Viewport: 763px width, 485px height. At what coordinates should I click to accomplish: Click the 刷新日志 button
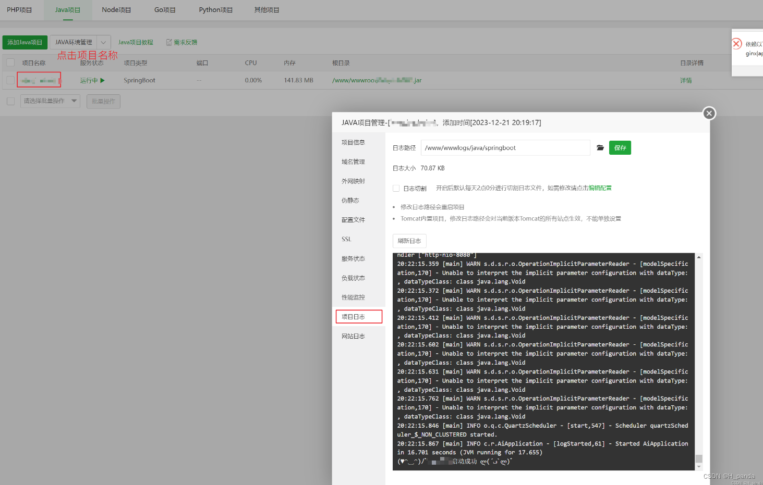409,241
